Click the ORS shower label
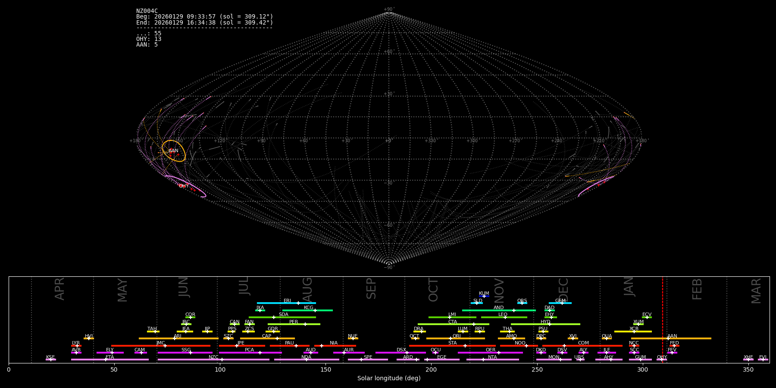 (x=522, y=300)
